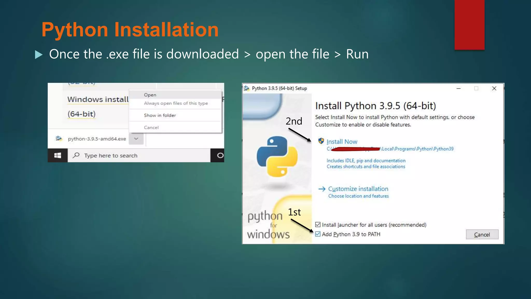Screen dimensions: 531x299
Task: Expand the download item chevron dropdown
Action: coord(136,139)
